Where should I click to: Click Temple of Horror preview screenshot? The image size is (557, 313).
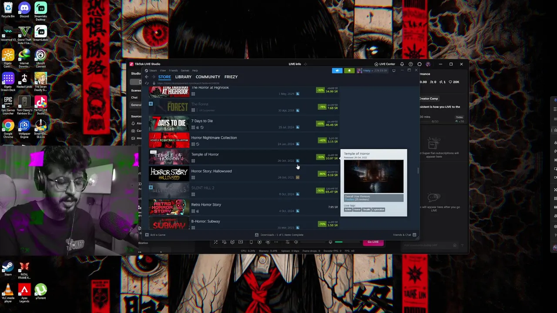(x=374, y=176)
